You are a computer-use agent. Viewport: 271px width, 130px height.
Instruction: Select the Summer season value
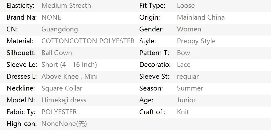(190, 88)
